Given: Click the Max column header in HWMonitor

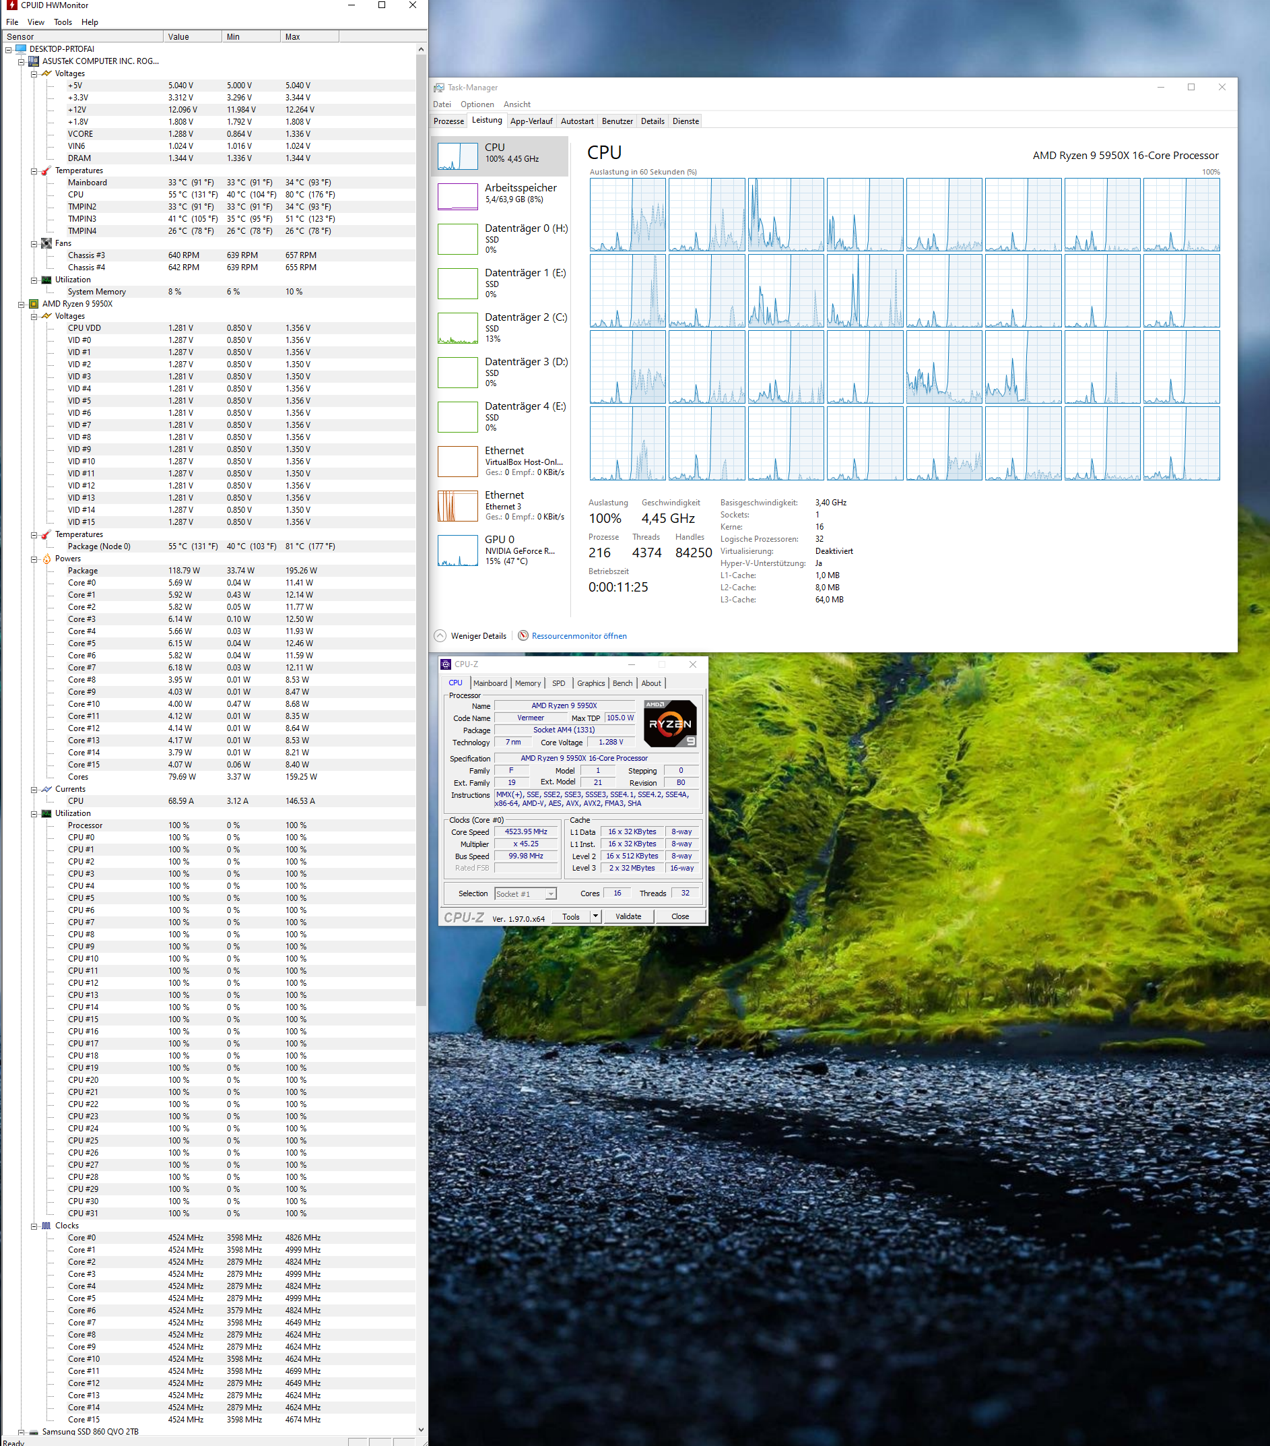Looking at the screenshot, I should pos(310,37).
